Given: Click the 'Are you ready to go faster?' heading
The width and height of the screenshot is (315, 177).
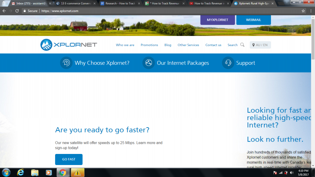Looking at the screenshot, I should (102, 130).
